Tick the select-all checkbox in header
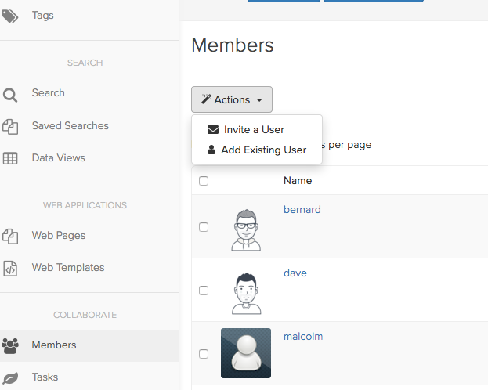 point(204,181)
